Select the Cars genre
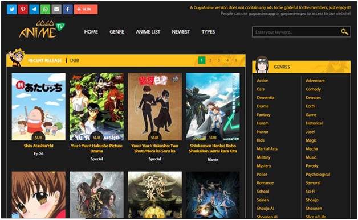The height and width of the screenshot is (220, 358). (x=261, y=89)
